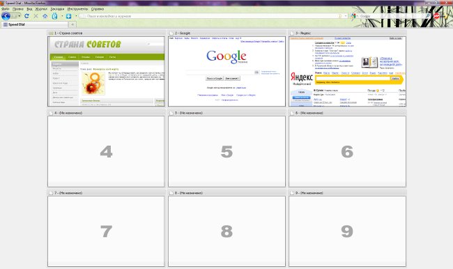Click empty dial slot number 5
Viewport: 453px width, 269px height.
(227, 151)
